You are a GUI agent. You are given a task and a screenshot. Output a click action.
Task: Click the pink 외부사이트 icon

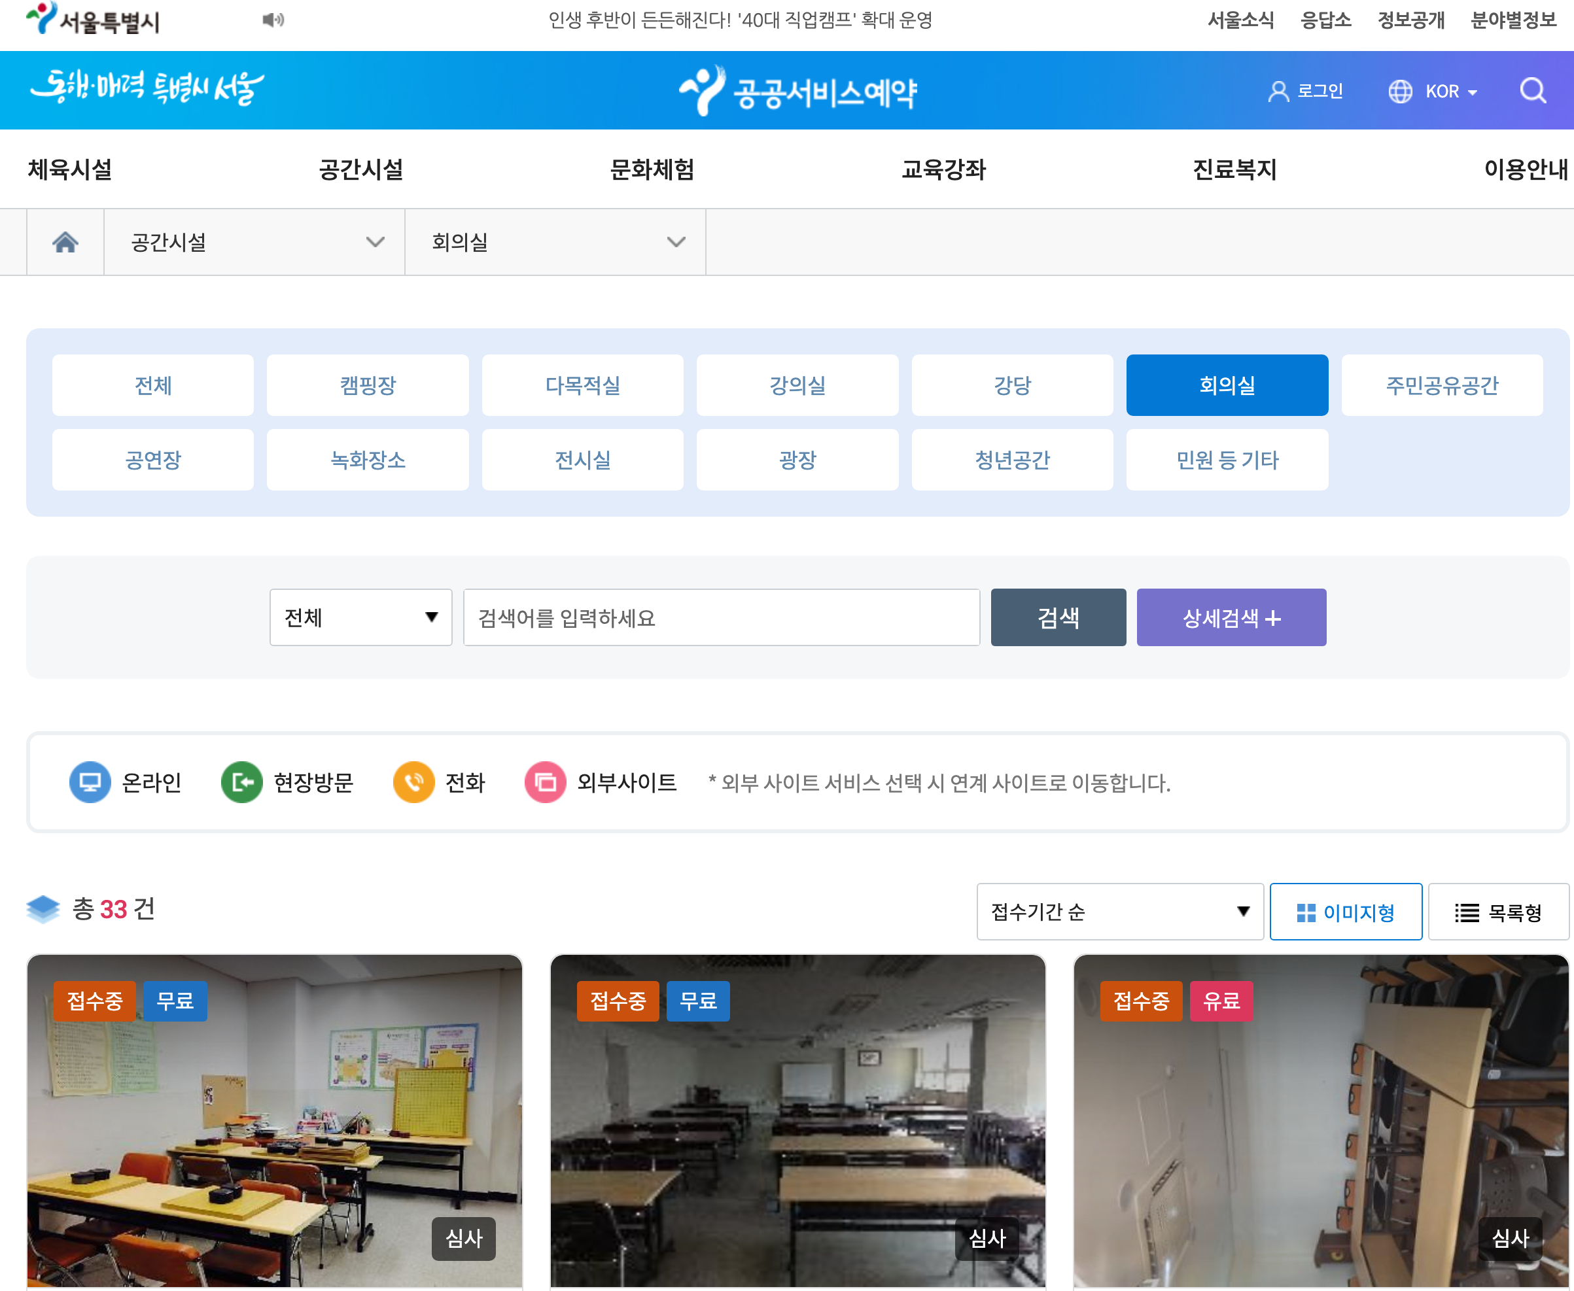(545, 782)
